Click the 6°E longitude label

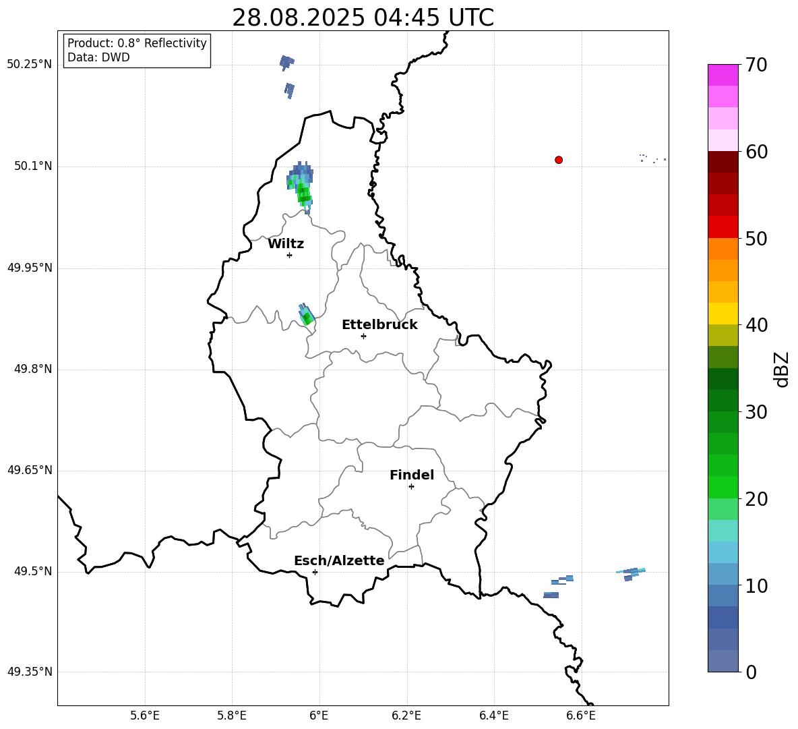[x=319, y=716]
